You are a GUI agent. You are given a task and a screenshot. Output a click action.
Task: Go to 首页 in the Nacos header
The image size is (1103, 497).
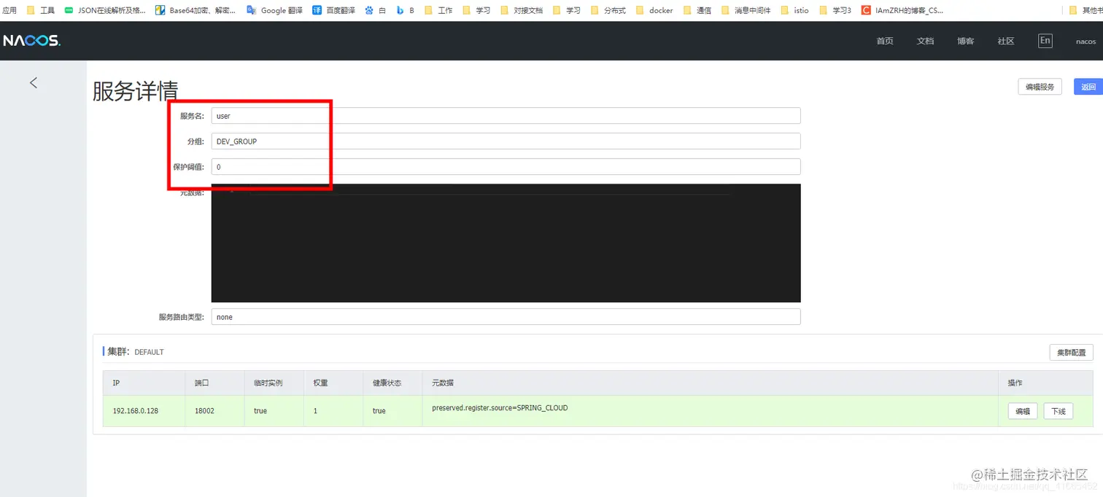[885, 41]
